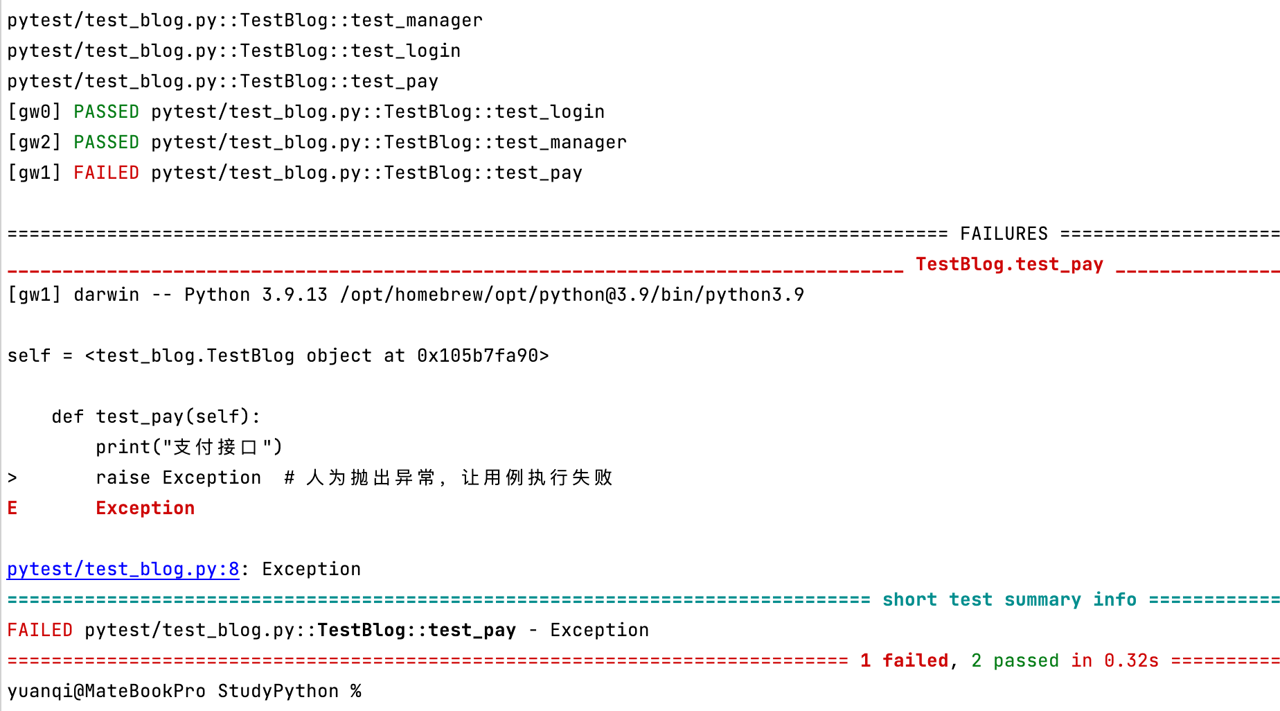Screen dimensions: 1280x711
Task: Click the FAILURES section header text
Action: [1004, 234]
